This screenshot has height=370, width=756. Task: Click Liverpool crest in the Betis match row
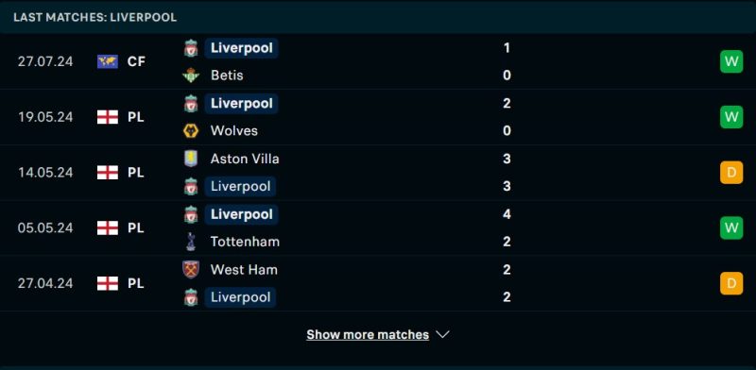tap(191, 48)
